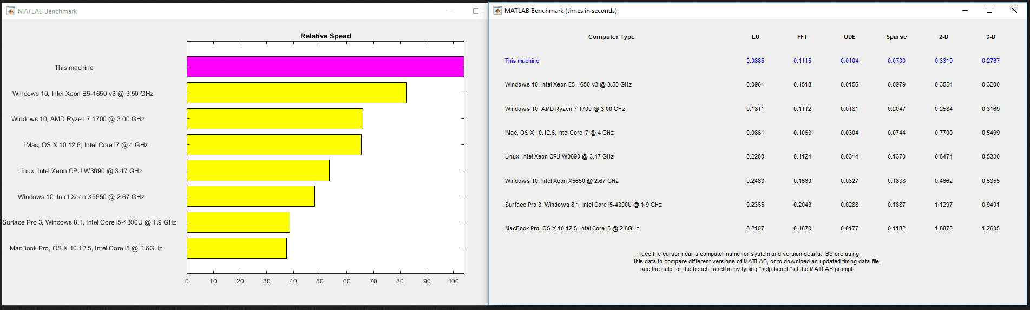Click ODE value 0.0104 for This machine
This screenshot has width=1030, height=310.
(x=849, y=61)
